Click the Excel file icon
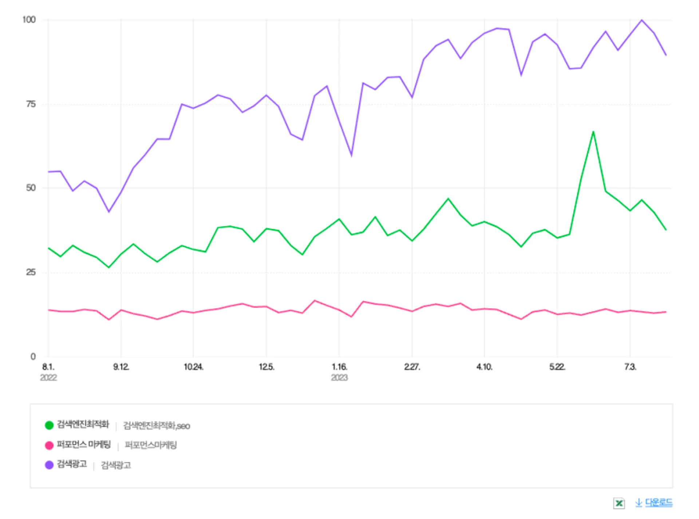Screen dimensions: 699x519 (618, 503)
